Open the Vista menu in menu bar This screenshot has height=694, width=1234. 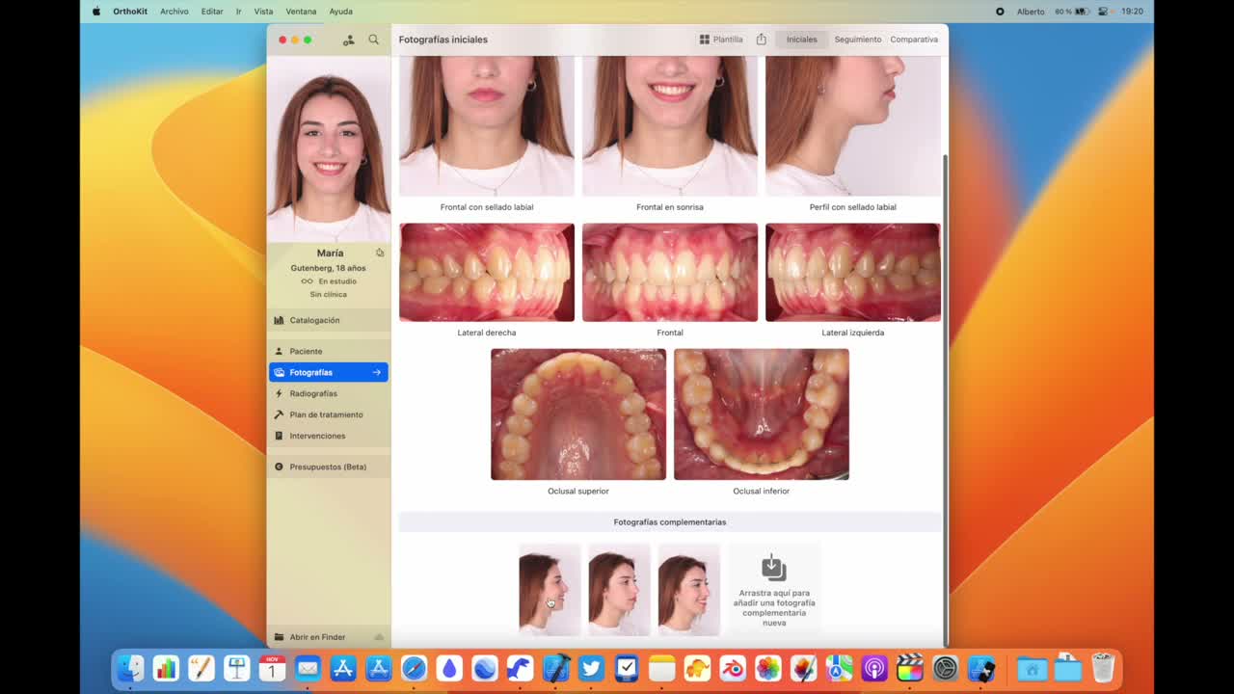263,12
